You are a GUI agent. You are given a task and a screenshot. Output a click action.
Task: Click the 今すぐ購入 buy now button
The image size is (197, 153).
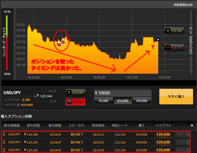(x=176, y=96)
